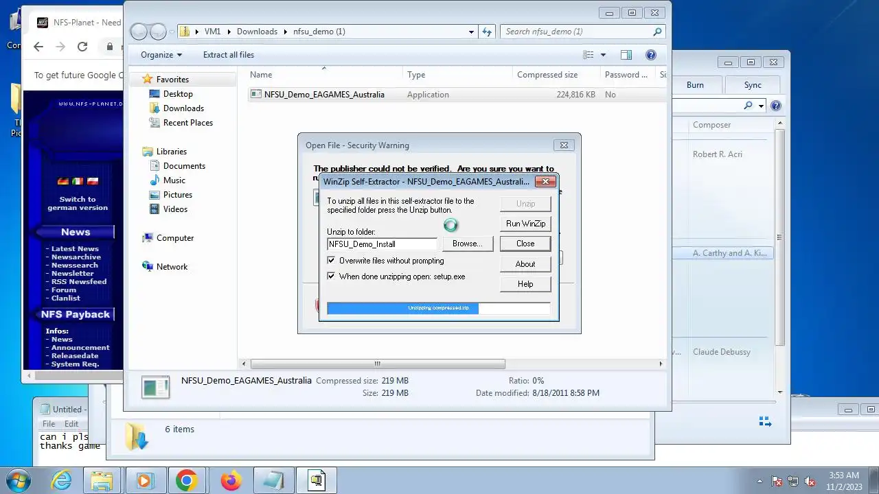Click Help in the WinZip Self-Extractor

pos(525,284)
